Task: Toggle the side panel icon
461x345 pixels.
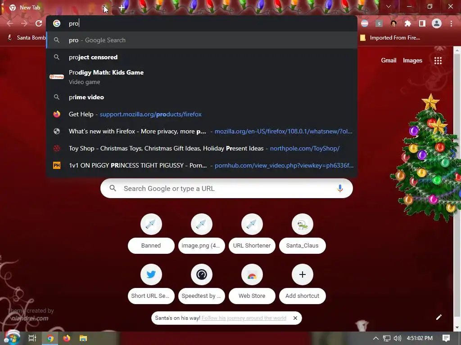Action: (x=422, y=23)
